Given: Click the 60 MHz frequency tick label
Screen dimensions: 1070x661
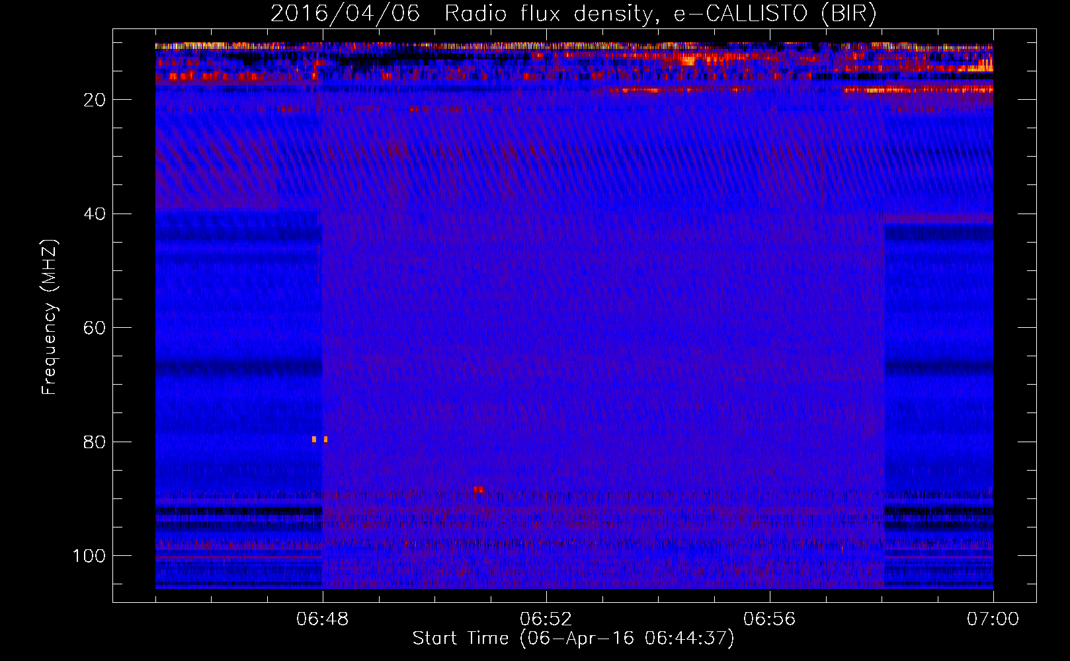Looking at the screenshot, I should tap(95, 328).
